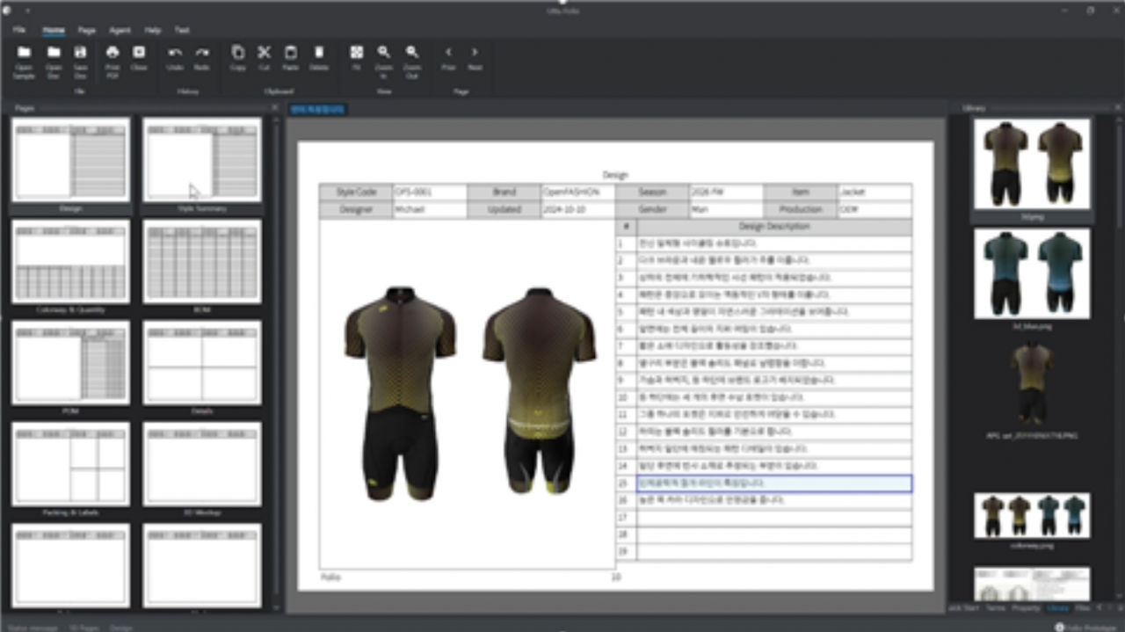
Task: Undo the last action
Action: click(175, 54)
